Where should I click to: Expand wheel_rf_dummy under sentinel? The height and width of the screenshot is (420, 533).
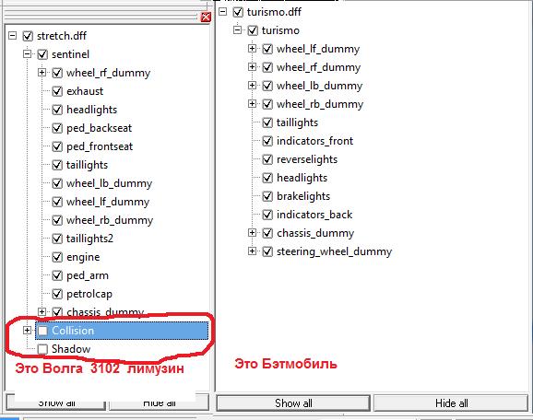(x=41, y=73)
